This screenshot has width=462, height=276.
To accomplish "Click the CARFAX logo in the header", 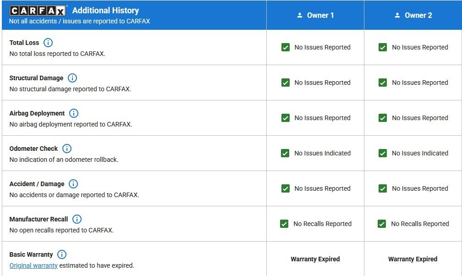I will click(x=38, y=11).
